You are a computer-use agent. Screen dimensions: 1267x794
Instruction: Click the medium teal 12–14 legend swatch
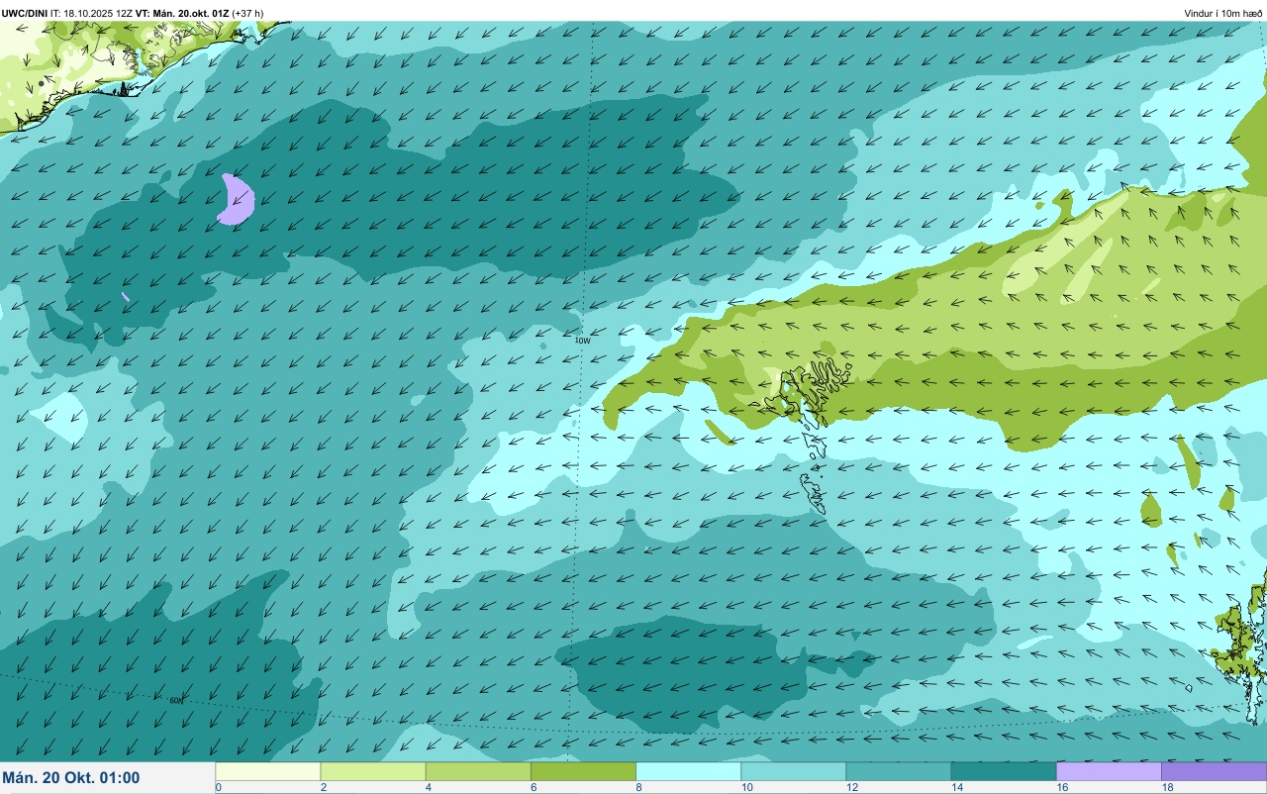[898, 771]
